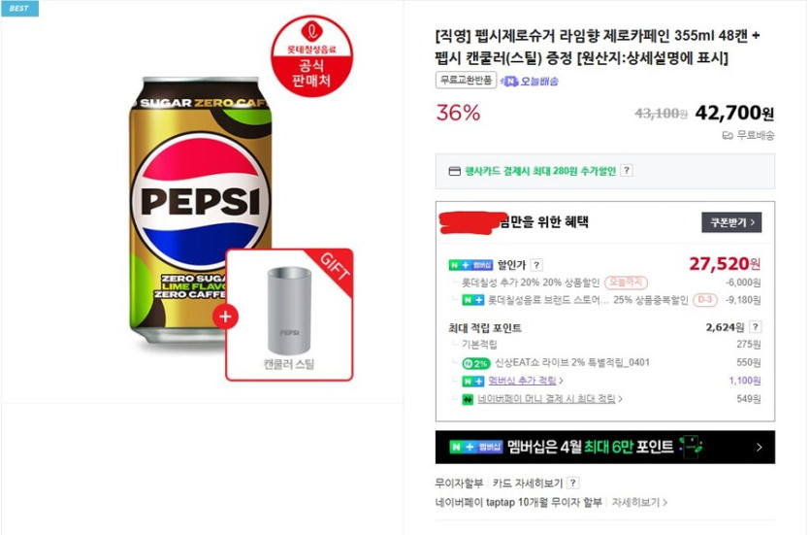Viewport: 810px width, 535px height.
Task: Open the 멤버십 추가 적립 link
Action: (522, 381)
